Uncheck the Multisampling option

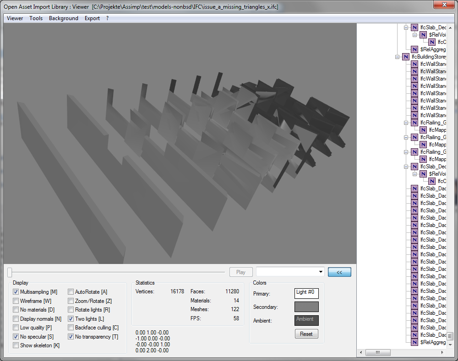[x=16, y=292]
